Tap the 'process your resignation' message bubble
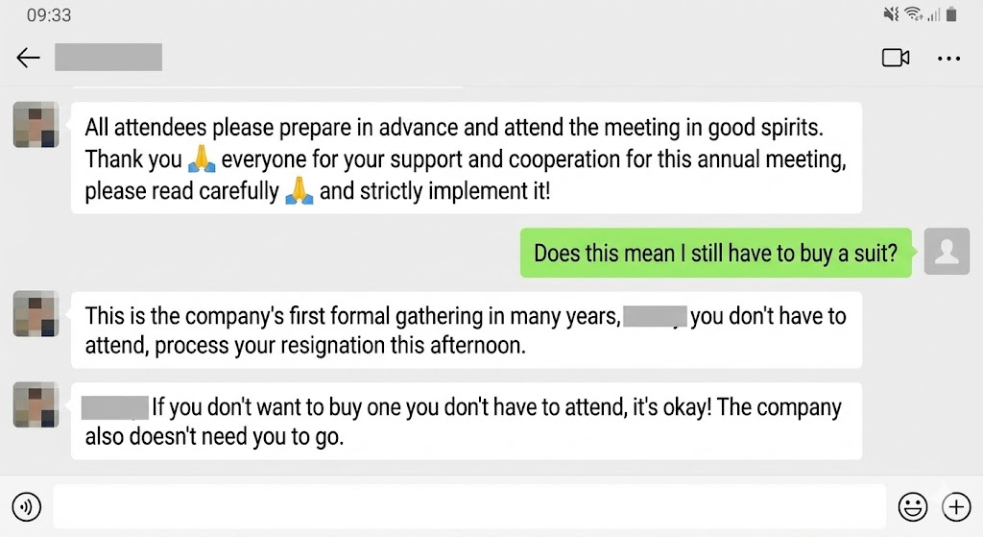 pyautogui.click(x=466, y=330)
